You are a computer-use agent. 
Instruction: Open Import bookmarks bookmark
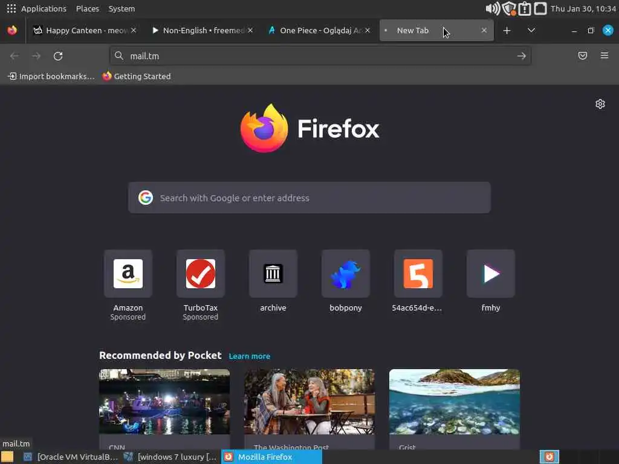[x=51, y=77]
